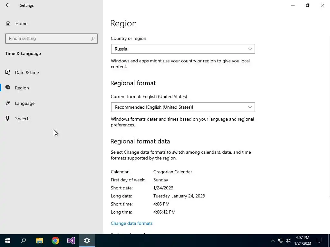Click the Find a setting search box
This screenshot has width=330, height=247.
pyautogui.click(x=52, y=39)
